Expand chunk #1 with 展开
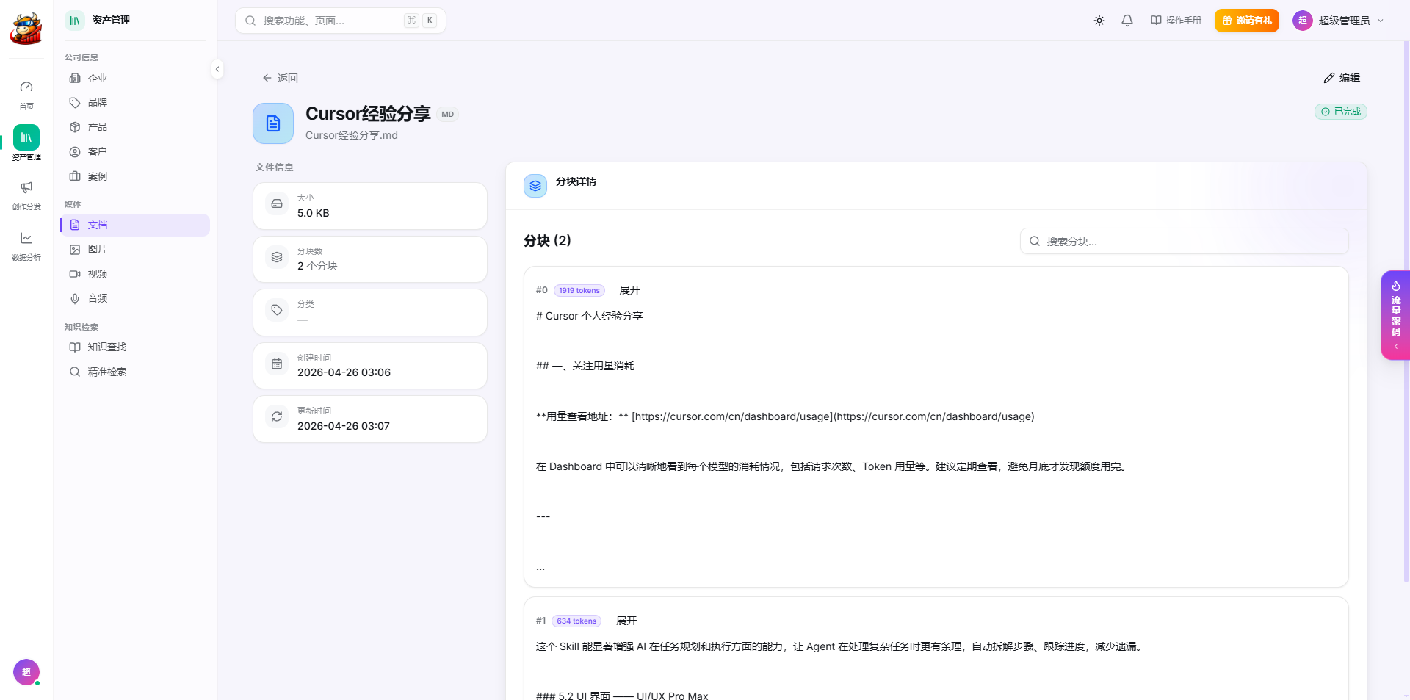Image resolution: width=1410 pixels, height=700 pixels. tap(626, 621)
